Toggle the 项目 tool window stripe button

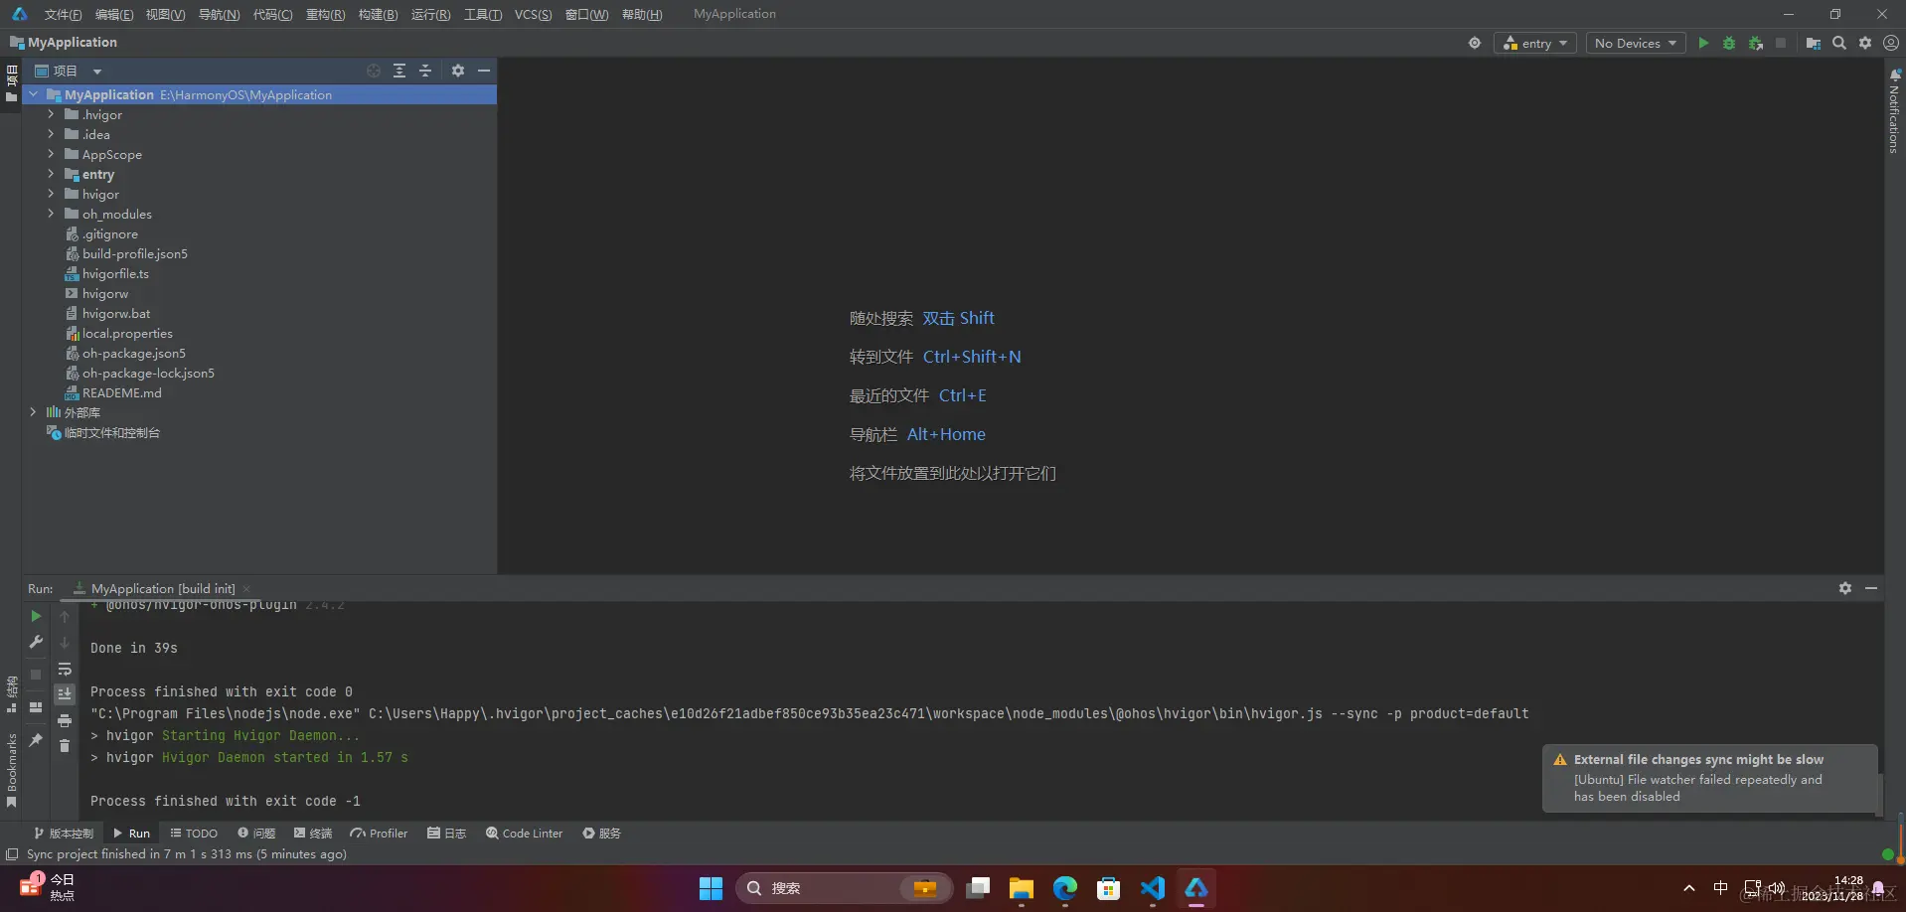coord(11,83)
